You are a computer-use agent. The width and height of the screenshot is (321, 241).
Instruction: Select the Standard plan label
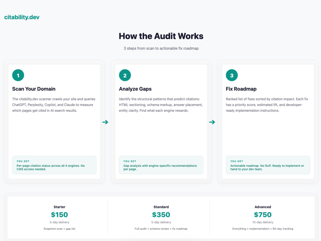tap(161, 207)
